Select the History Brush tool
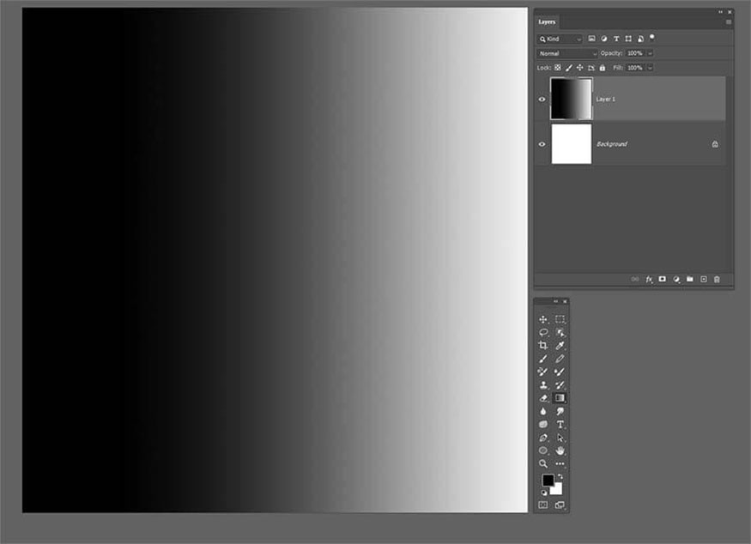This screenshot has width=751, height=544. pyautogui.click(x=560, y=385)
